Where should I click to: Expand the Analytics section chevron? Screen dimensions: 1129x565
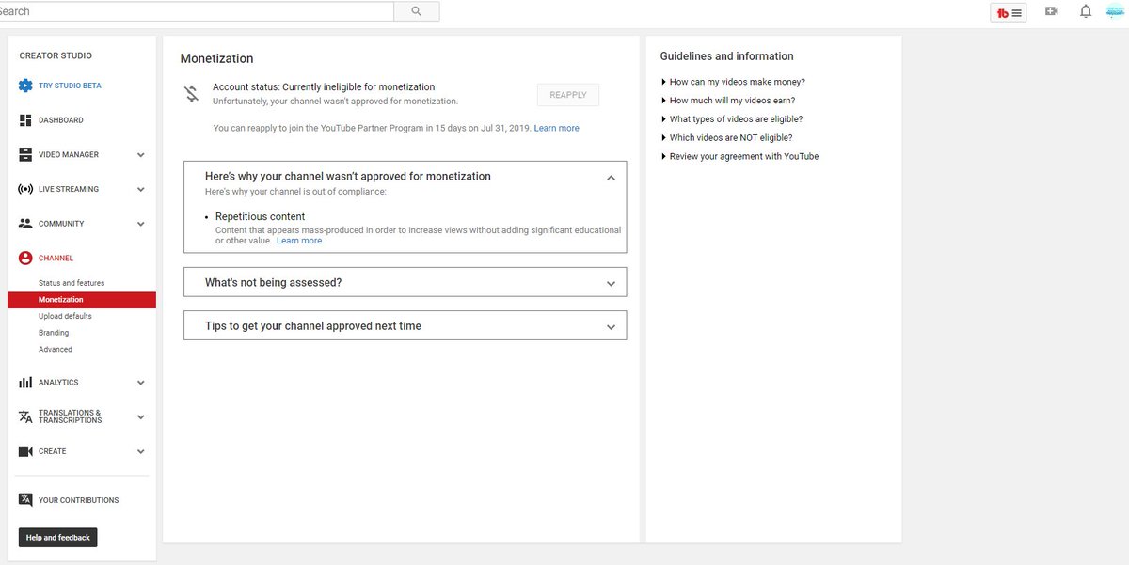141,383
